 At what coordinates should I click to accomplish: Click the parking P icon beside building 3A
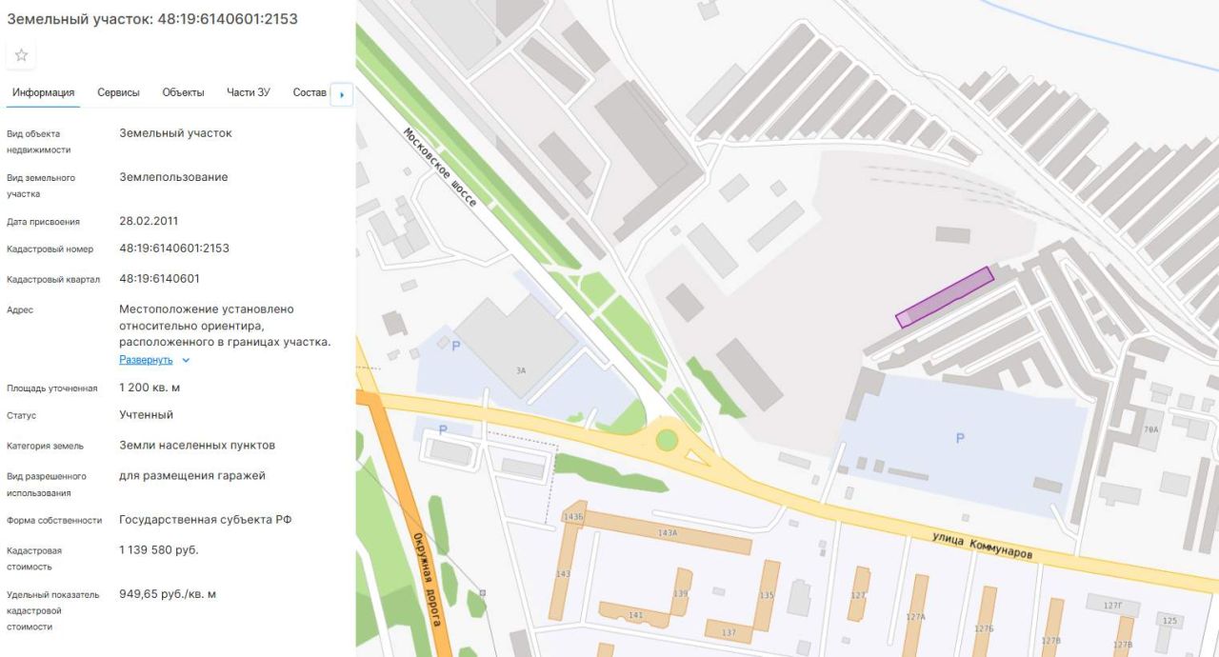455,346
